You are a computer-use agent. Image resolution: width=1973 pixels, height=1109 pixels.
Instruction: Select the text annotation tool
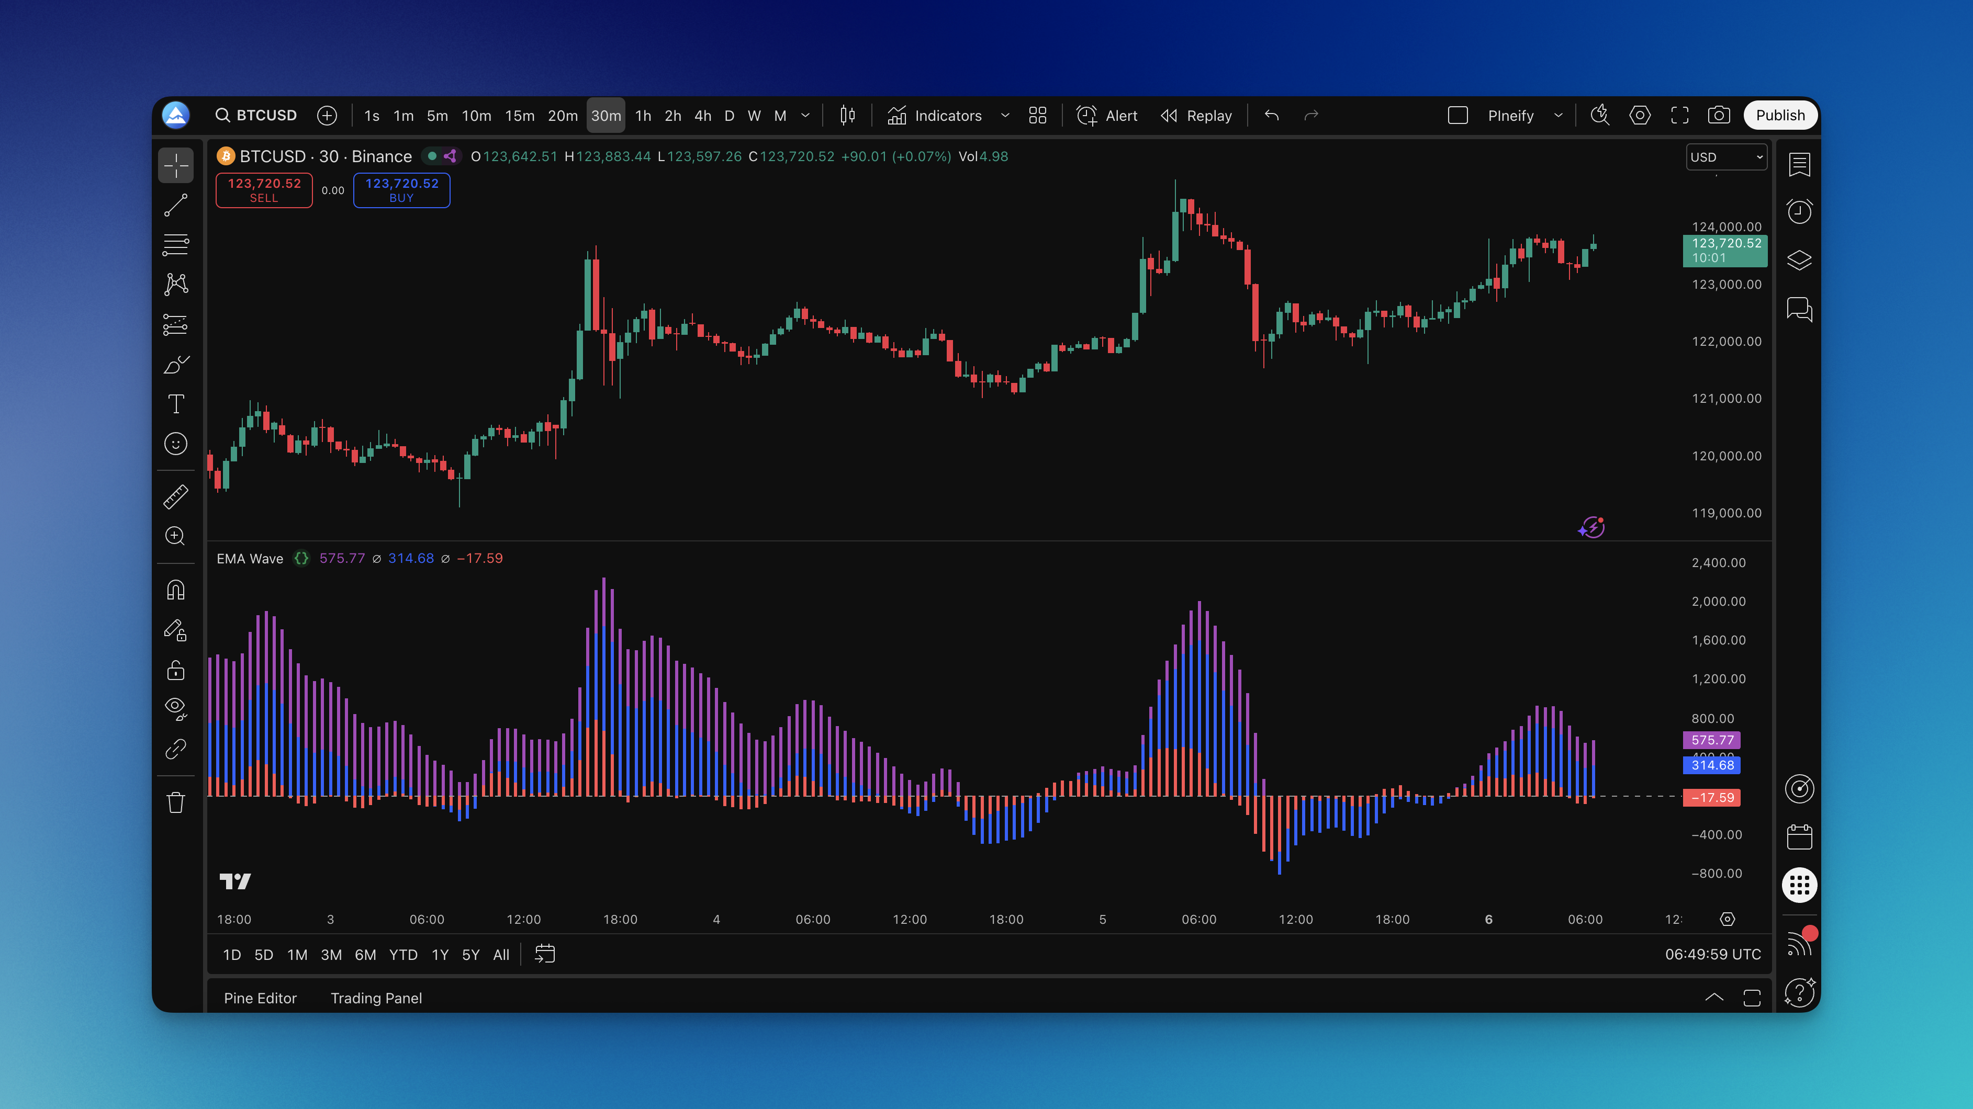pos(175,404)
